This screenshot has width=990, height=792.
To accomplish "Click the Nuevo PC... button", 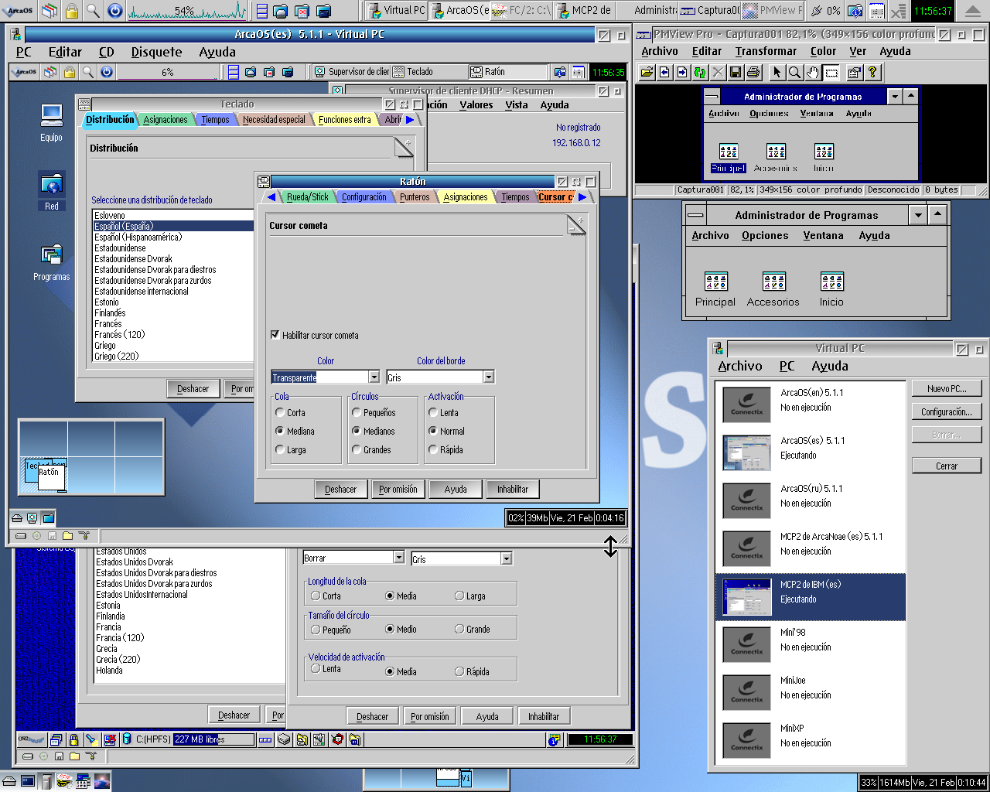I will [x=947, y=388].
